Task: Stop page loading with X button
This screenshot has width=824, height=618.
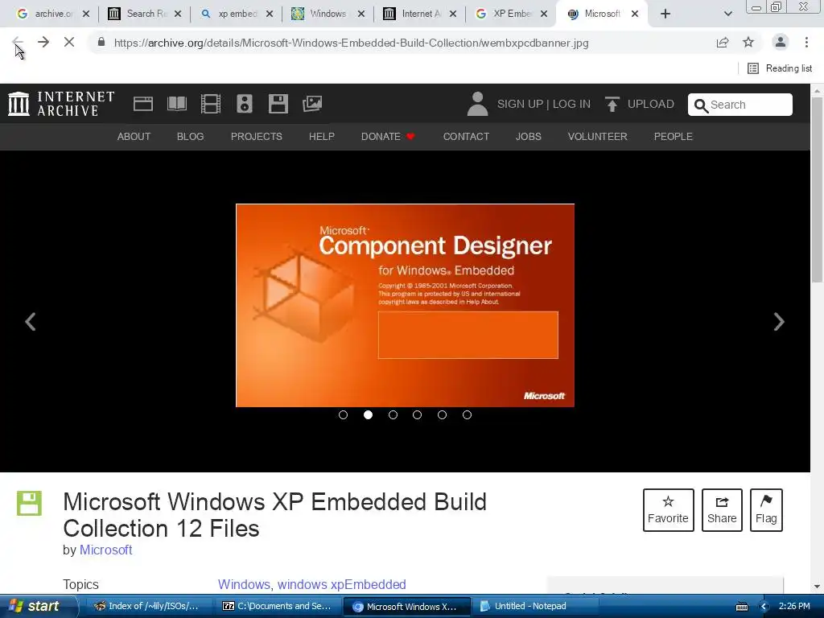Action: 69,42
